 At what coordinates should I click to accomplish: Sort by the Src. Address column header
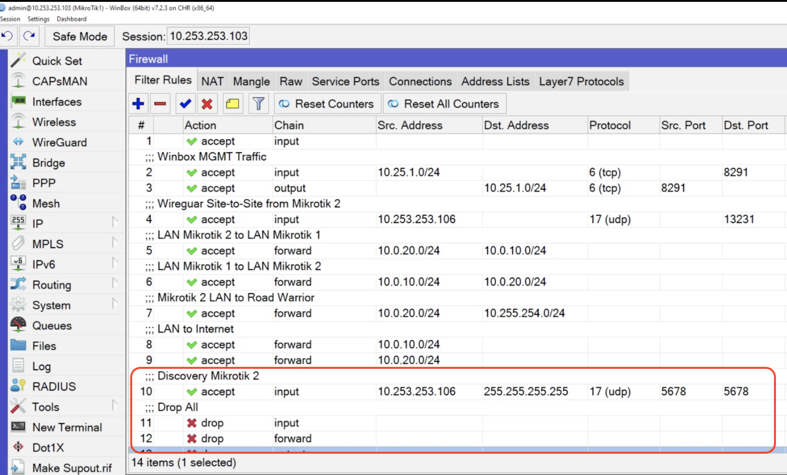tap(428, 125)
